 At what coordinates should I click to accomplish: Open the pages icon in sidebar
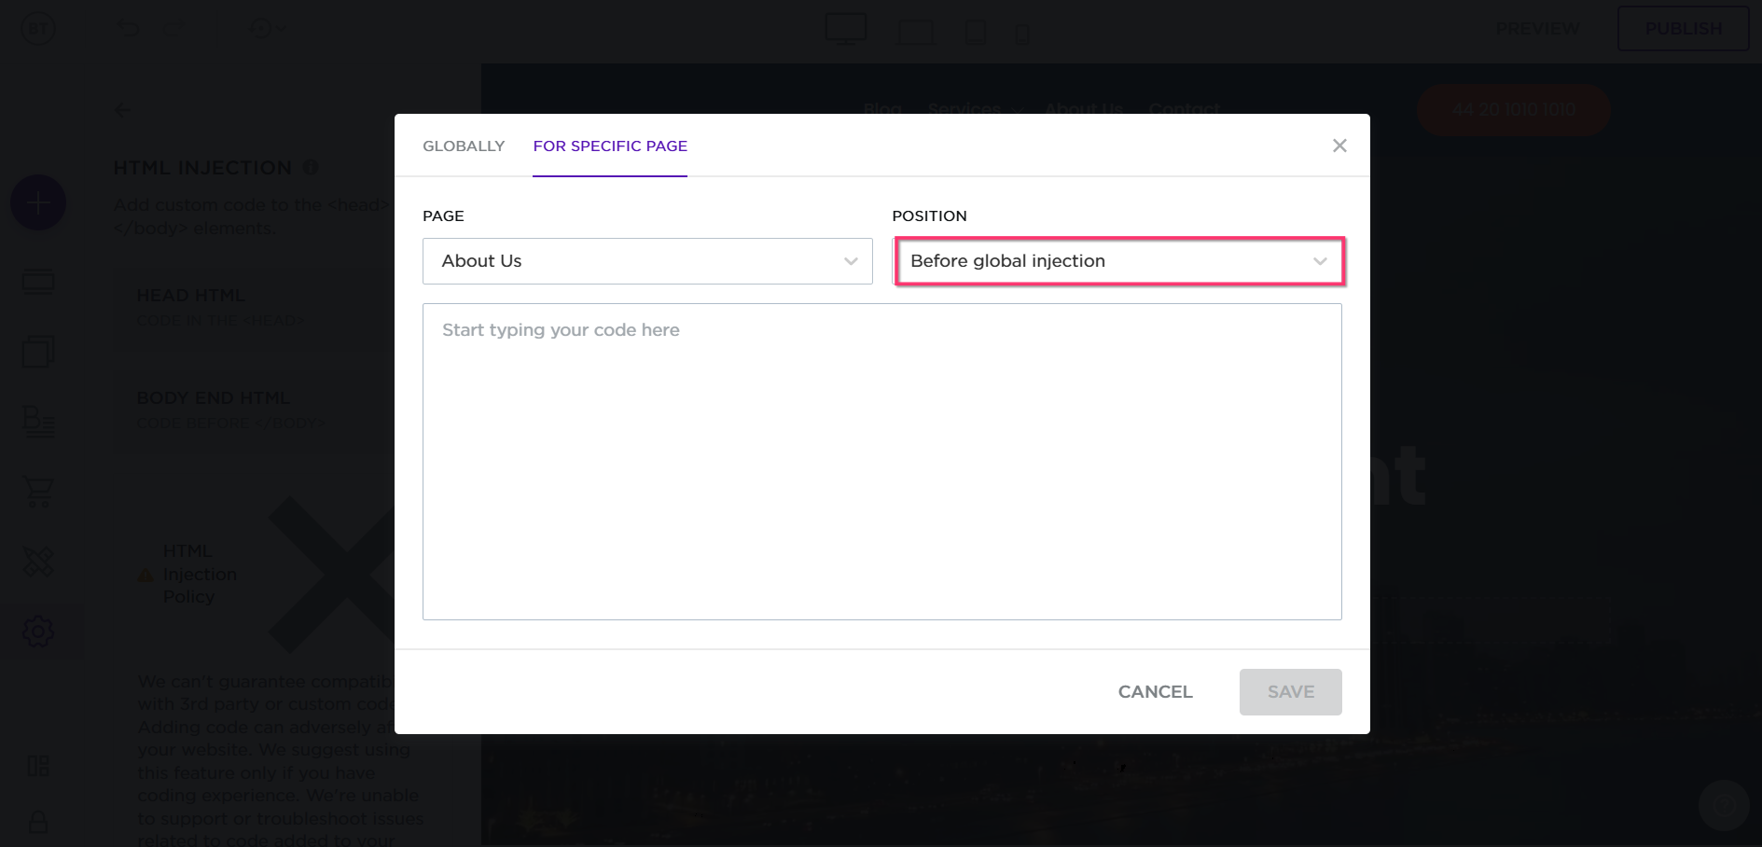pos(38,352)
